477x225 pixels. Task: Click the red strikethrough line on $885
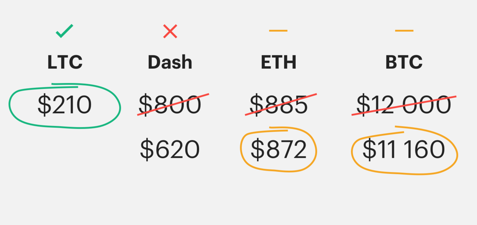point(281,105)
